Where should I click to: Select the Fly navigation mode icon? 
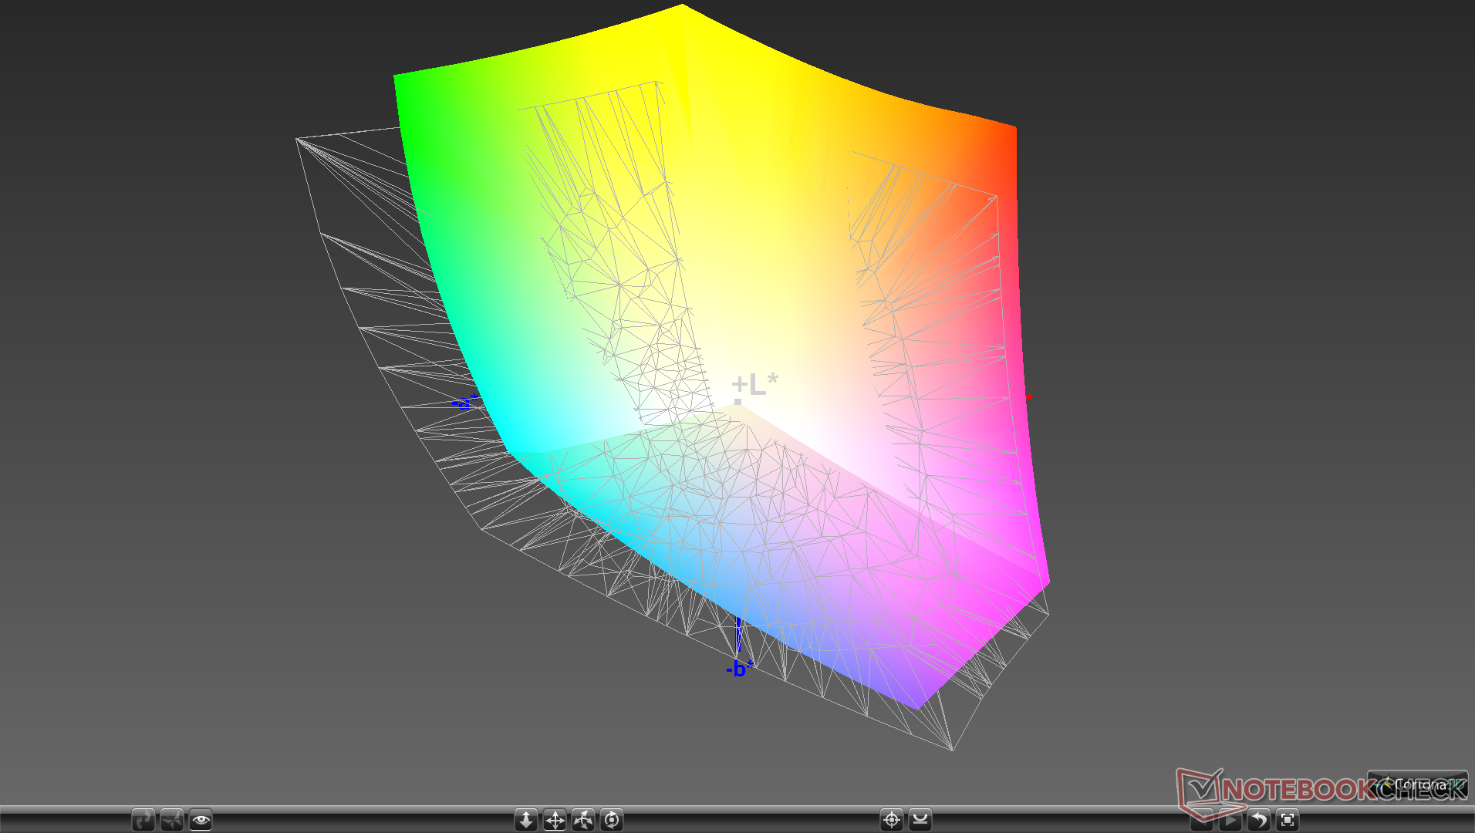[172, 819]
